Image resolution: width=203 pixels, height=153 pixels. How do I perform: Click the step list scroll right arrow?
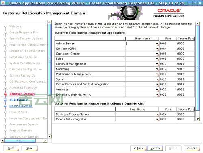(x=45, y=141)
